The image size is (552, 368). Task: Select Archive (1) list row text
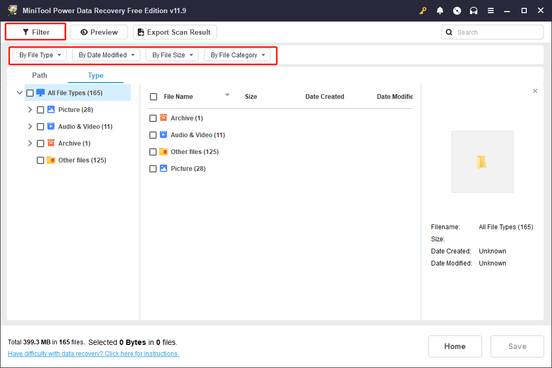click(187, 118)
